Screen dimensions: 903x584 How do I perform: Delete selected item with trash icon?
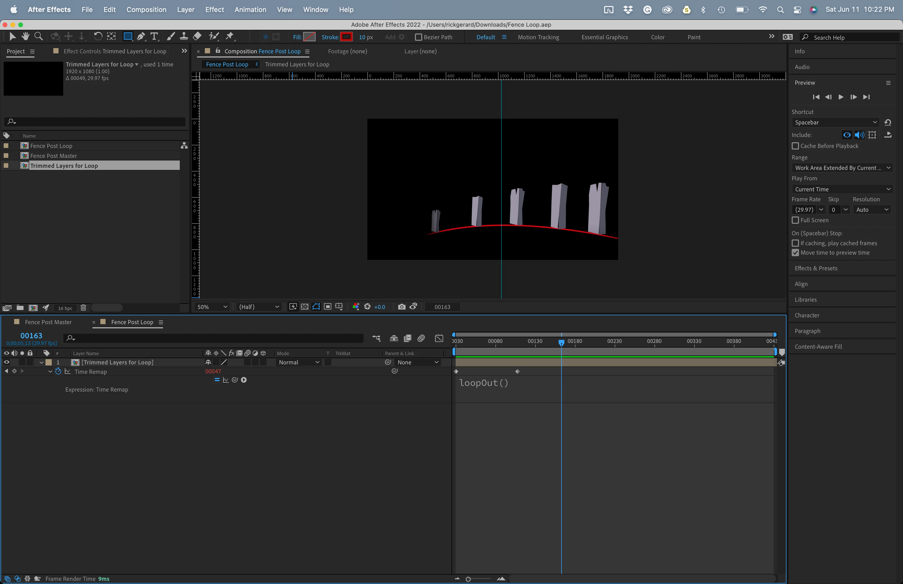click(x=83, y=308)
